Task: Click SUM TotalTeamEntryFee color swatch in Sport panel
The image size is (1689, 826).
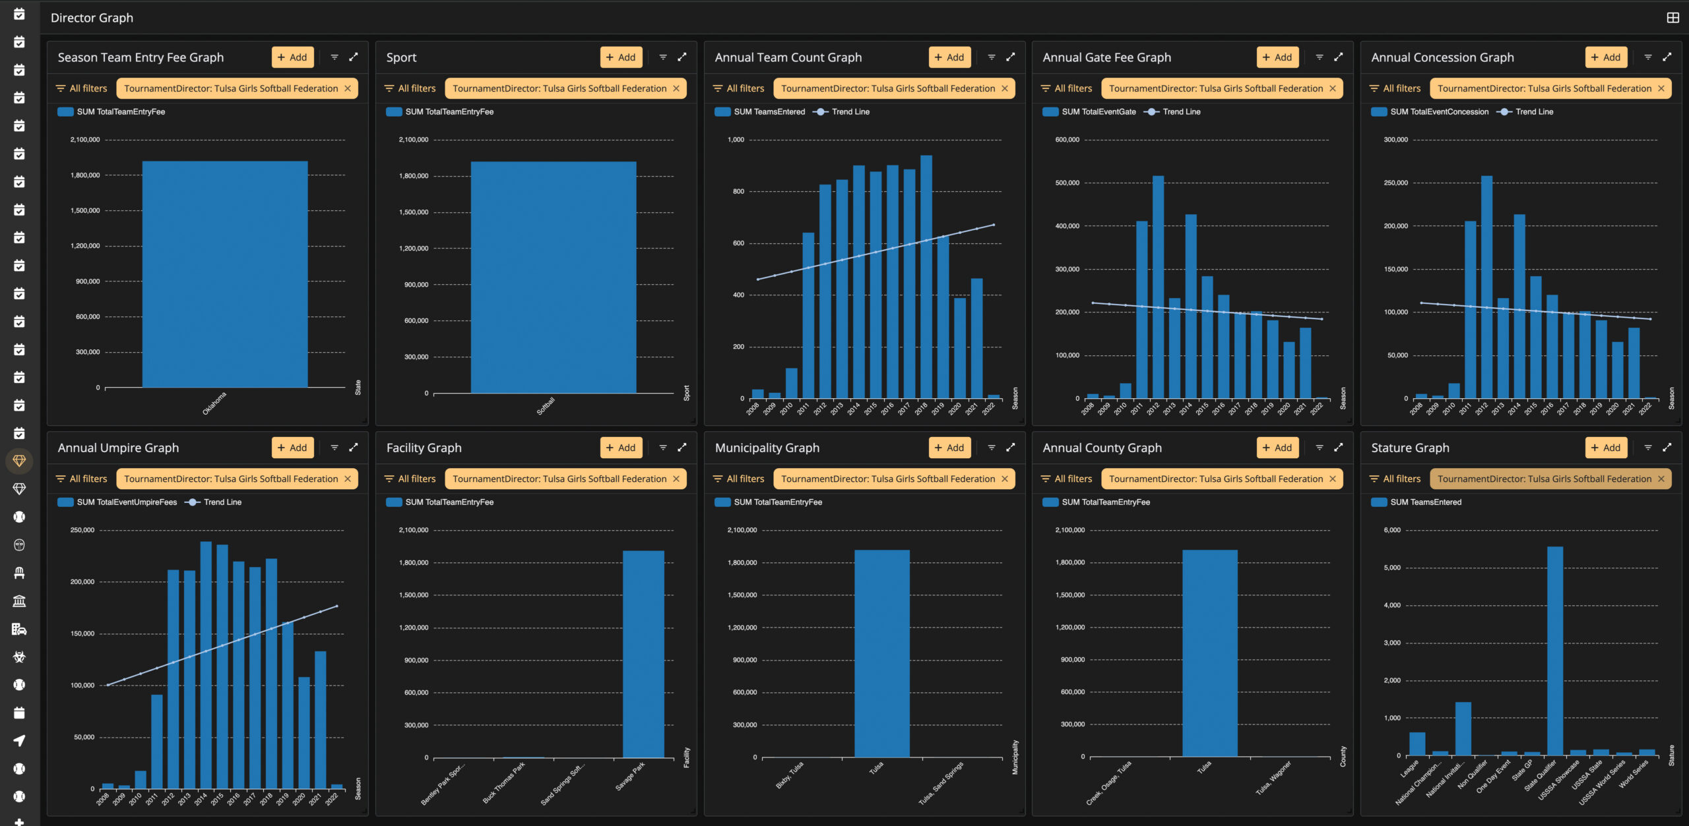Action: click(394, 112)
